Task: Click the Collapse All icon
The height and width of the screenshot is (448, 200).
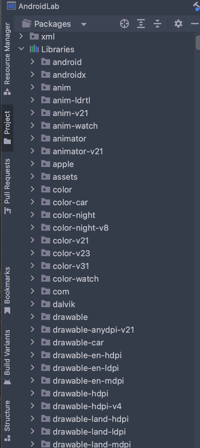Action: coord(157,24)
